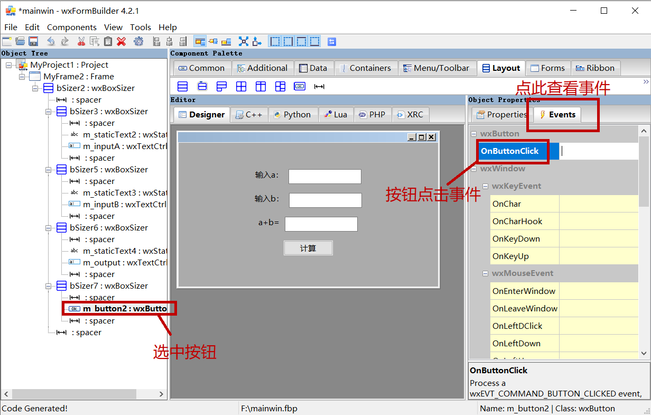Undo the last action via toolbar
This screenshot has width=651, height=415.
(x=51, y=41)
